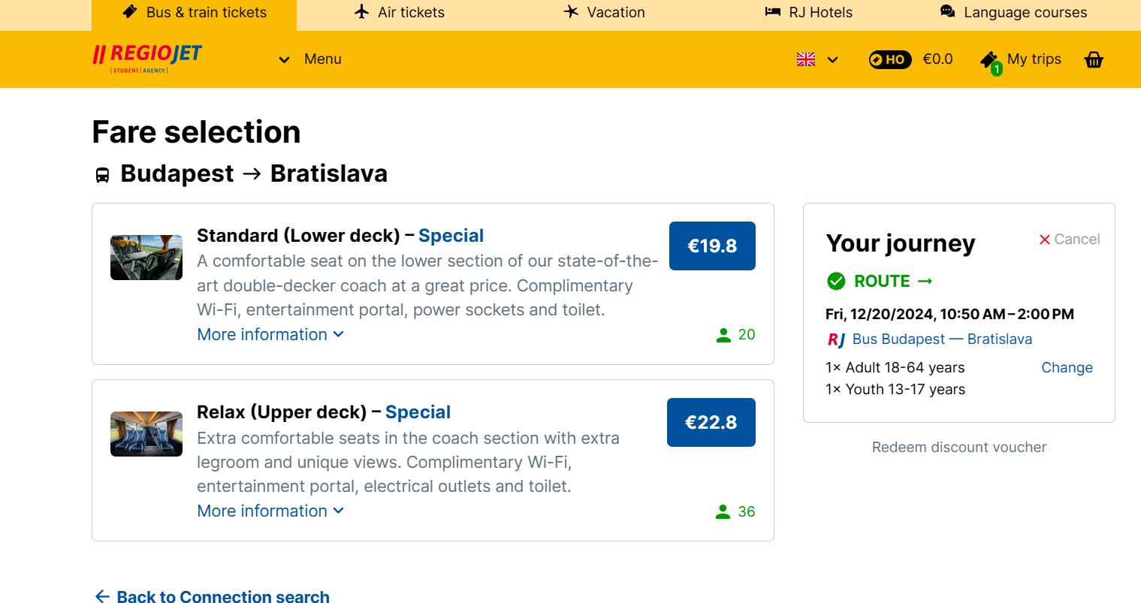Image resolution: width=1141 pixels, height=603 pixels.
Task: Change the passenger selection
Action: tap(1067, 368)
